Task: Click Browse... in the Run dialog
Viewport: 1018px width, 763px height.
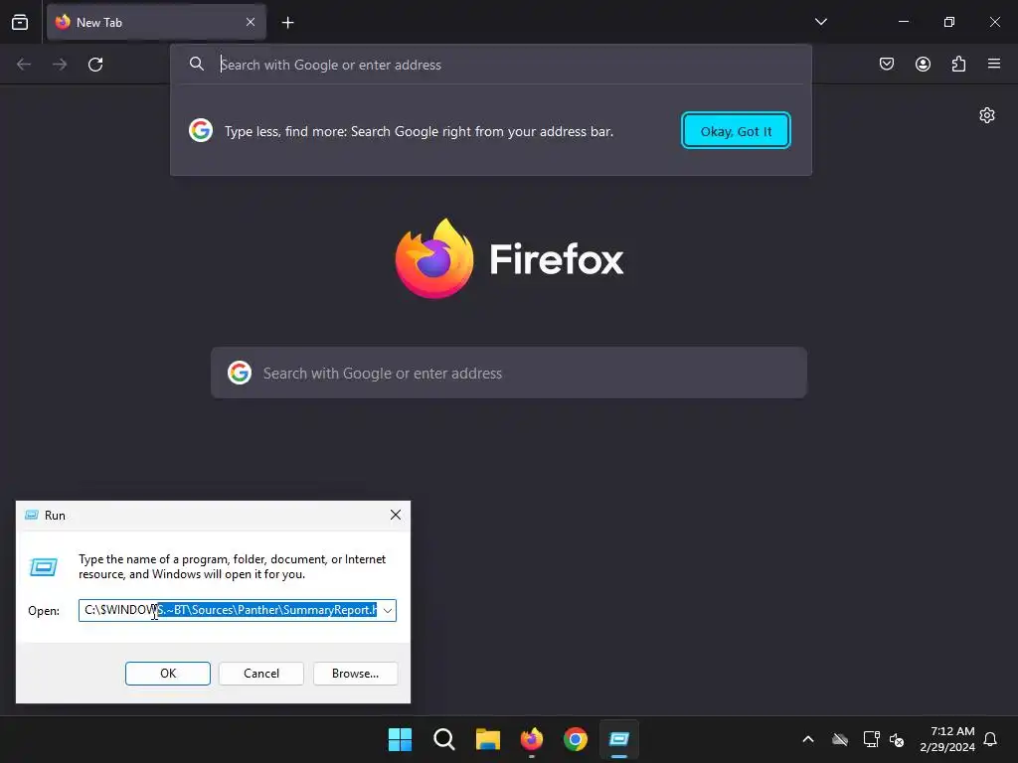Action: (355, 674)
